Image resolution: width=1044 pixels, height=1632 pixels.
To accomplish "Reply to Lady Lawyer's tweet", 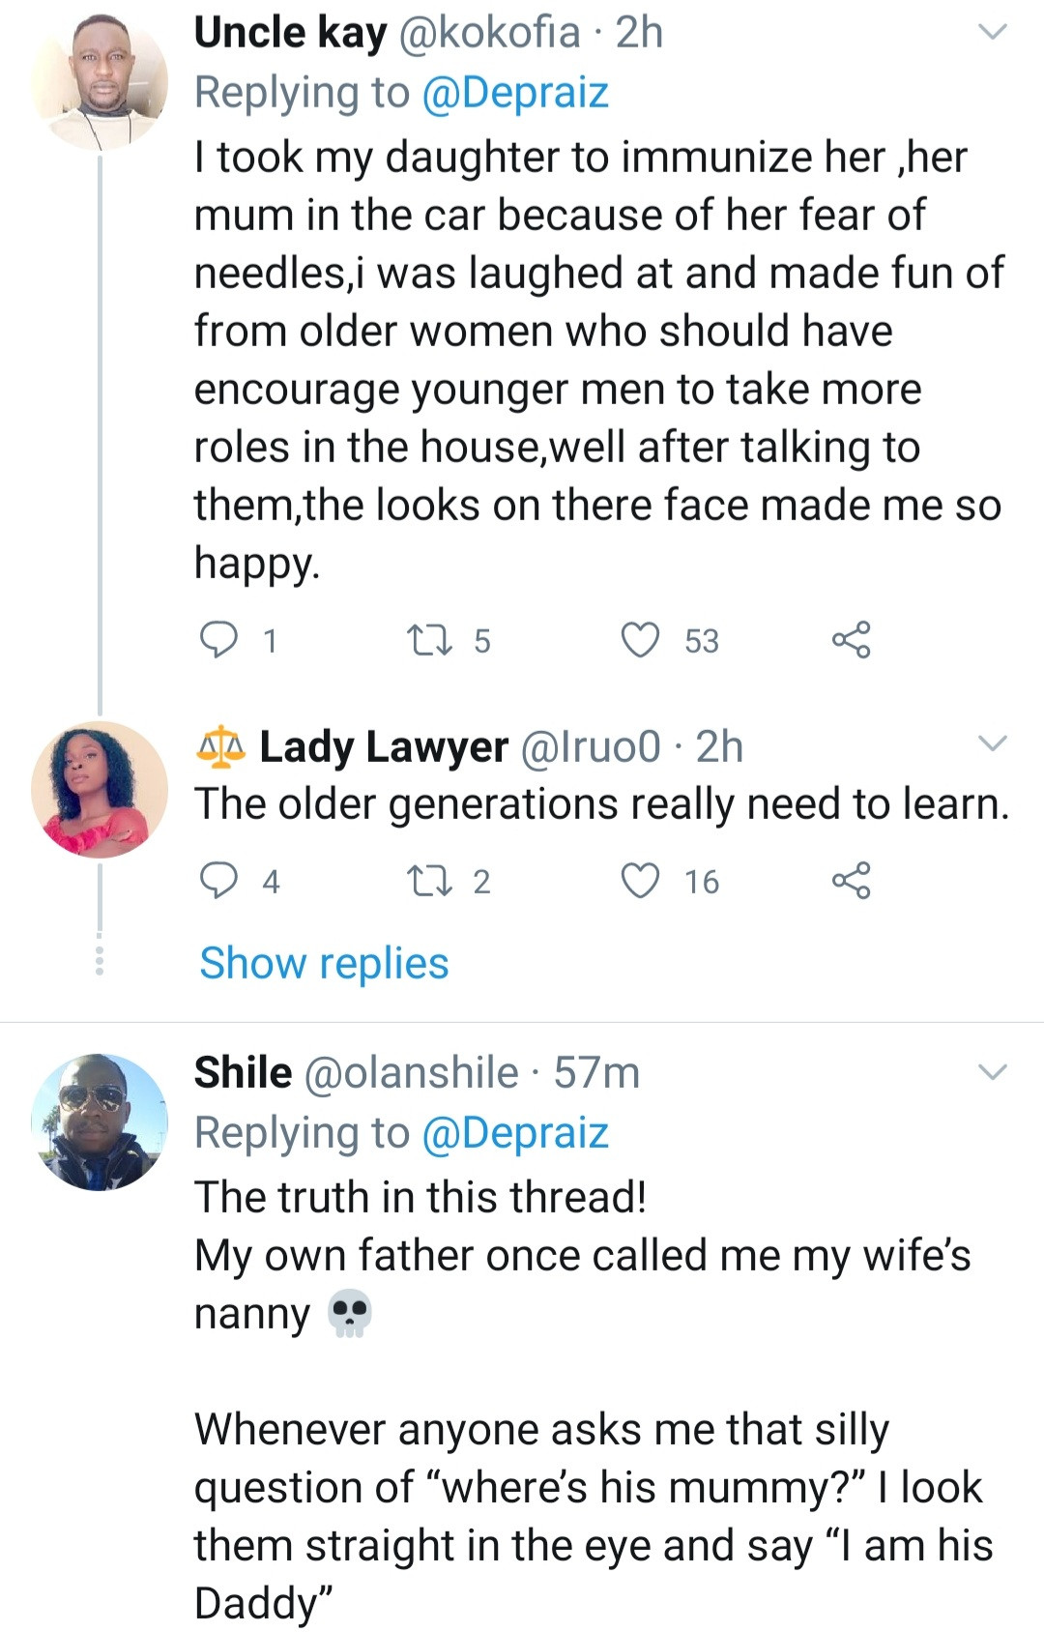I will pos(218,881).
